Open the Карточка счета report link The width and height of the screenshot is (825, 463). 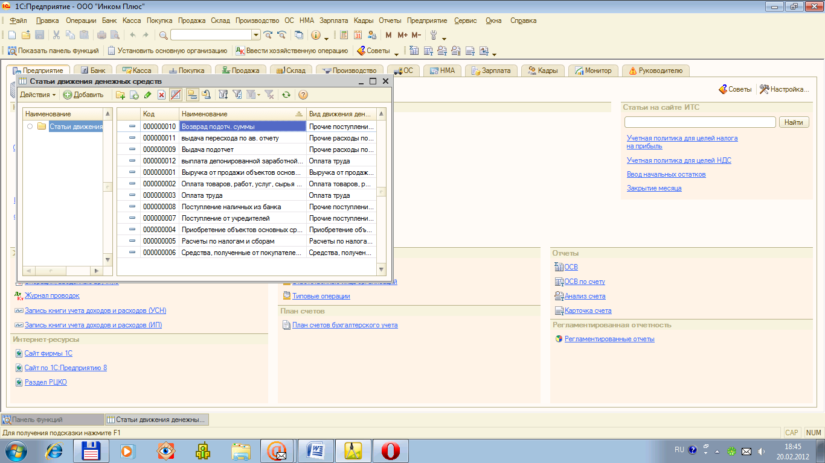tap(588, 310)
